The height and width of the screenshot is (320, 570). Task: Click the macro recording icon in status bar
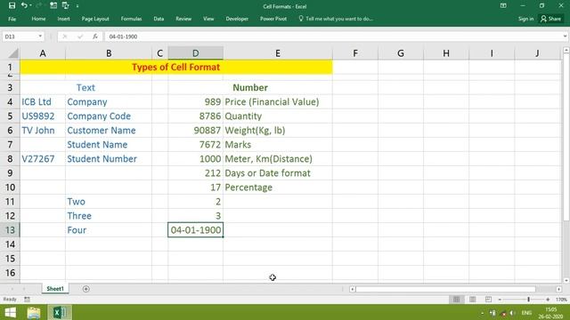[27, 300]
